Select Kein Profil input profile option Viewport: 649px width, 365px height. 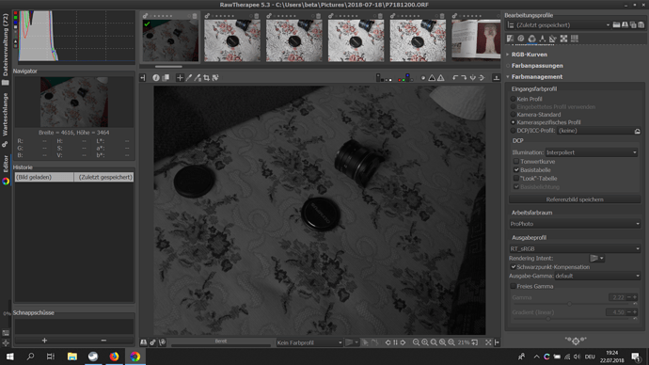click(526, 99)
